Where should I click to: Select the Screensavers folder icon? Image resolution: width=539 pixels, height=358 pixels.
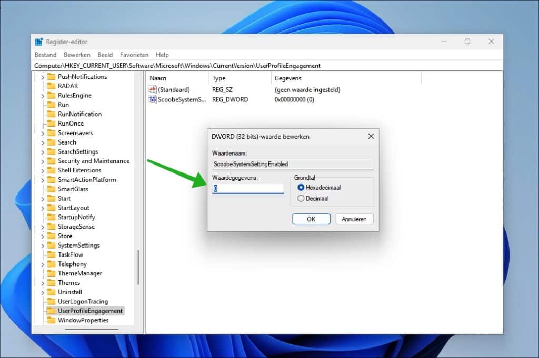pos(51,133)
